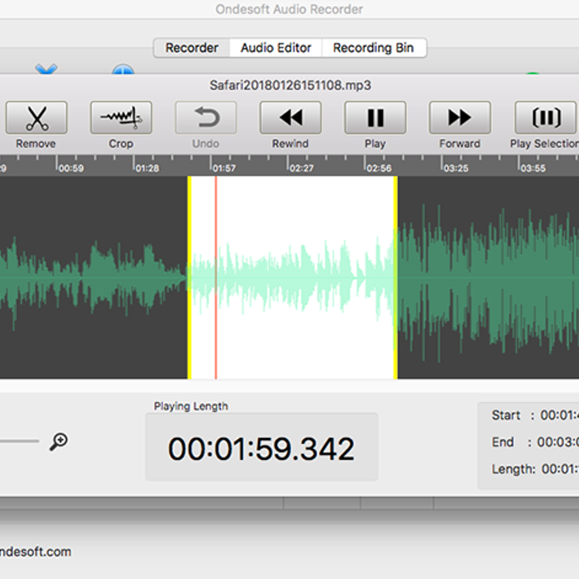Viewport: 579px width, 579px height.
Task: Click the right yellow selection handle
Action: 396,278
